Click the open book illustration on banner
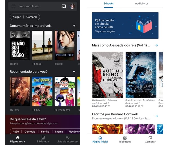This screenshot has height=145, width=169. tap(144, 26)
